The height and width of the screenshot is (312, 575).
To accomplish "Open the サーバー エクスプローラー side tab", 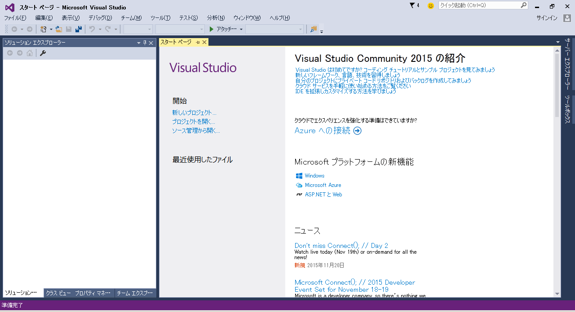I will click(x=568, y=65).
